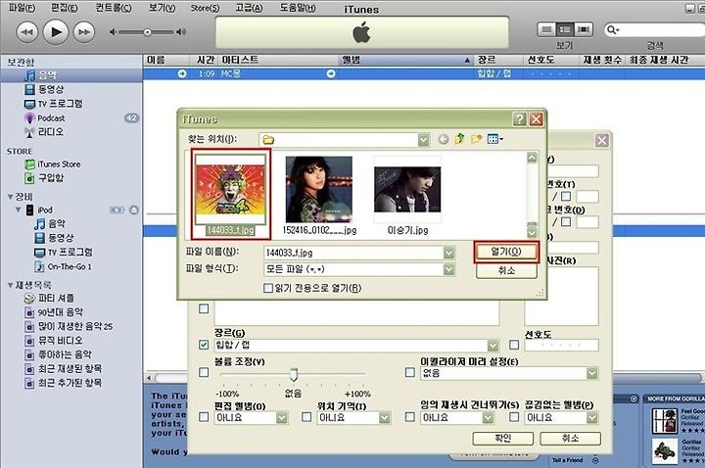Click the Play button in iTunes
The width and height of the screenshot is (705, 468).
coord(55,32)
